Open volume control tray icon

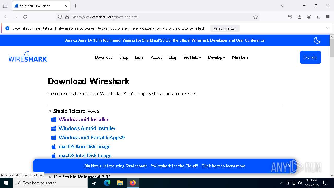(300, 183)
